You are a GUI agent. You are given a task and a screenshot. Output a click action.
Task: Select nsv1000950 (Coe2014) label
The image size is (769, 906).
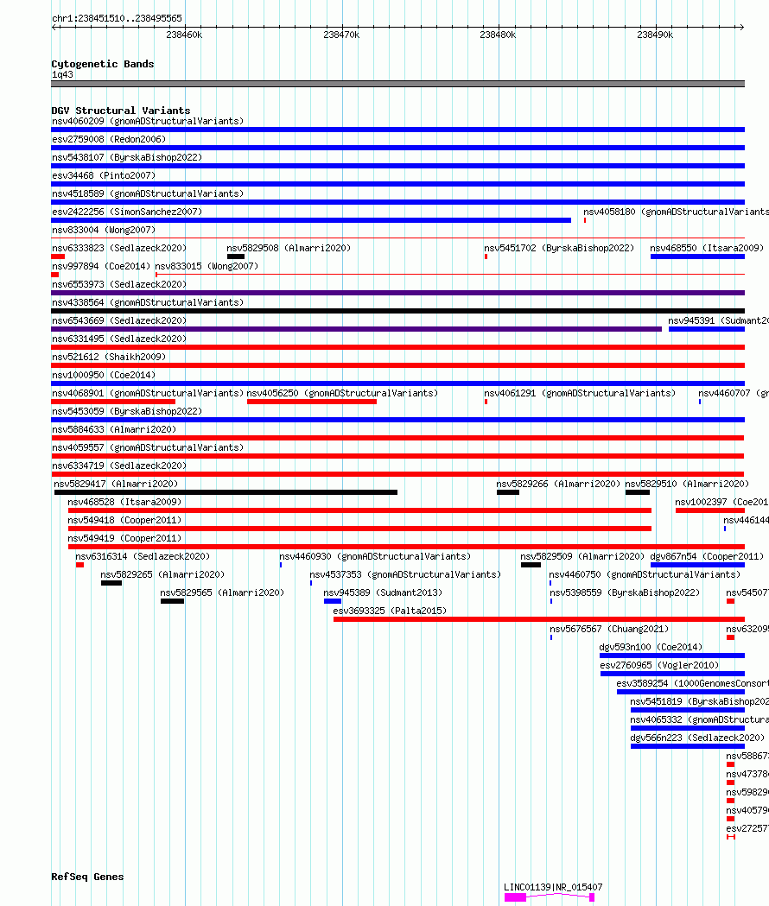point(104,375)
